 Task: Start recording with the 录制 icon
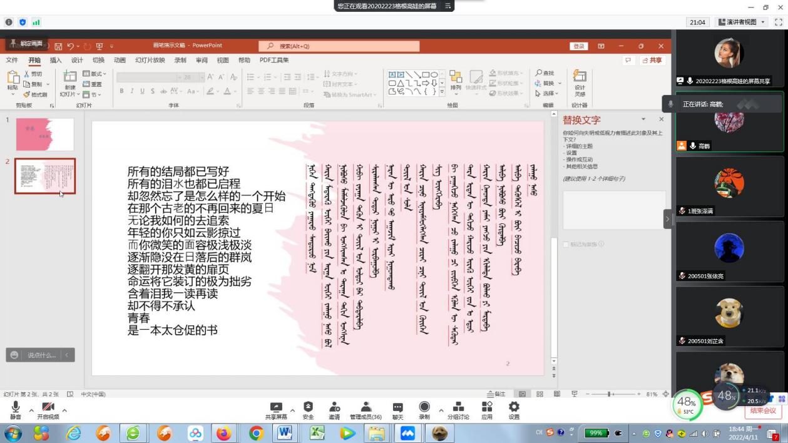coord(424,407)
